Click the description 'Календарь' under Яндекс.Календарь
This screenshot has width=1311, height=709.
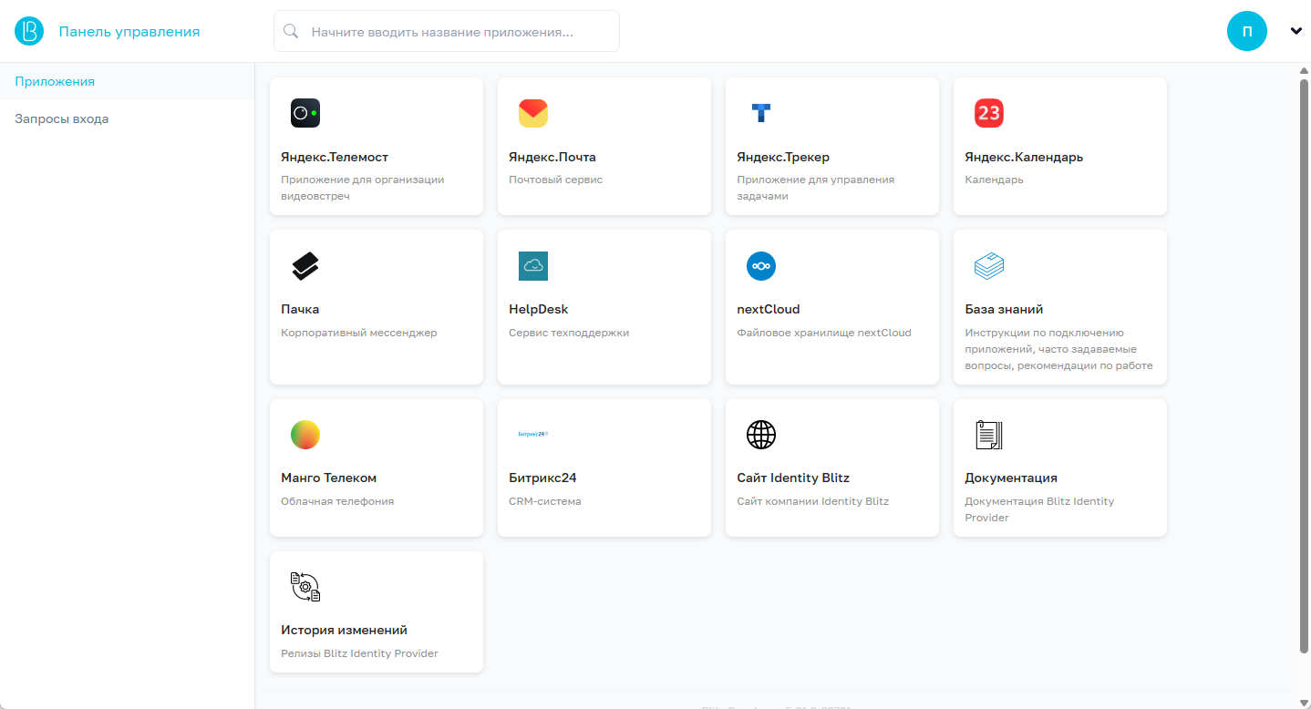point(995,180)
